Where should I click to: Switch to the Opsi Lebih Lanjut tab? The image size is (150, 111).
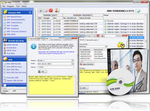(x=92, y=40)
